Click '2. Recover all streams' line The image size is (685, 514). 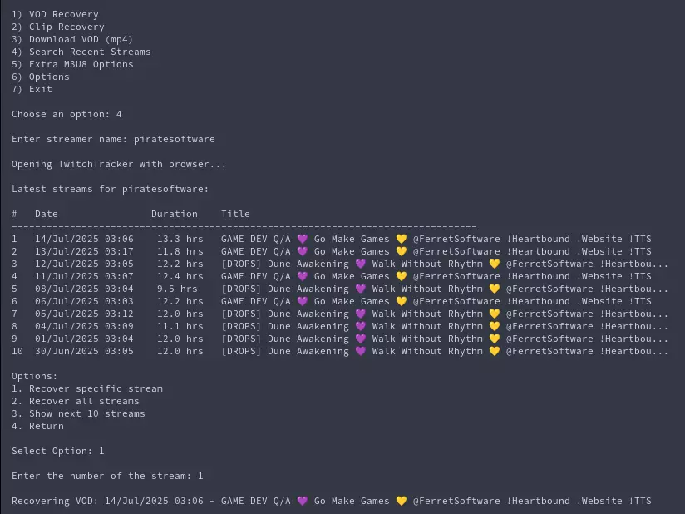click(x=76, y=401)
